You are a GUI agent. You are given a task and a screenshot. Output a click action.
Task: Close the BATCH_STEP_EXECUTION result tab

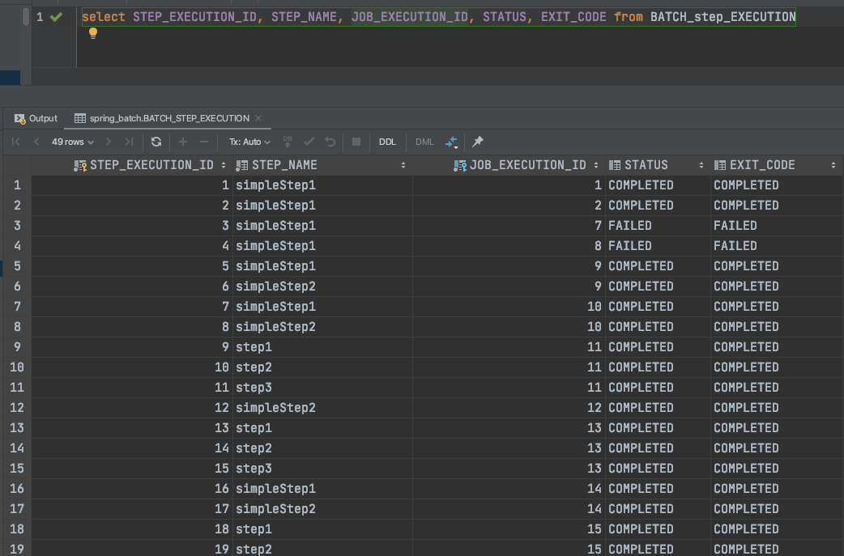coord(258,118)
